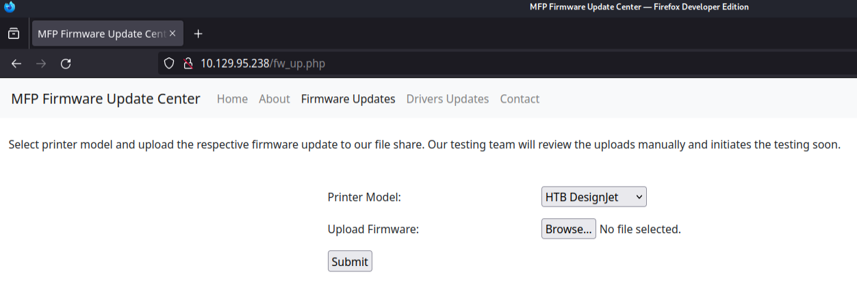The image size is (857, 292).
Task: Close the MFP Firmware Update Center tab
Action: point(172,34)
